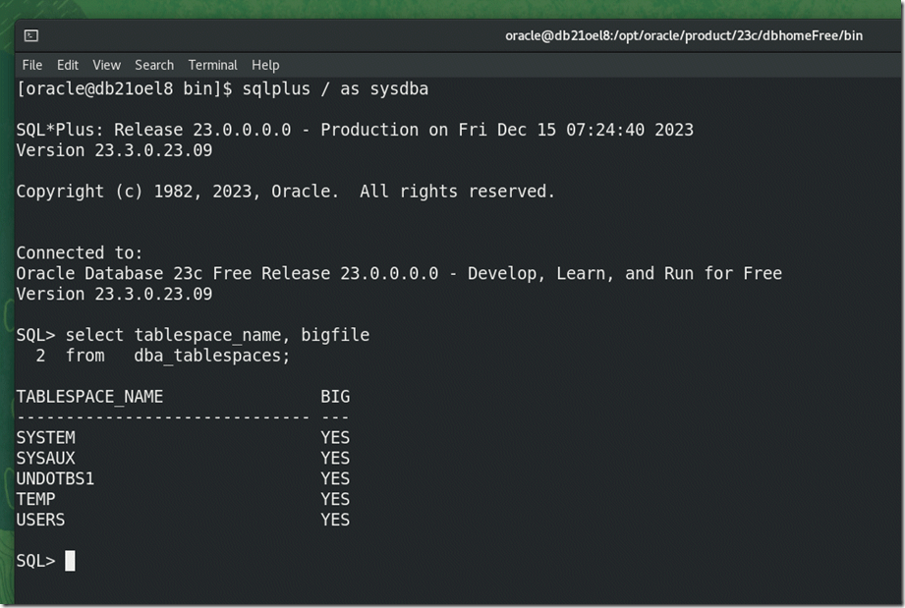This screenshot has height=608, width=905.
Task: Click the YES value beside TEMP
Action: (x=335, y=499)
